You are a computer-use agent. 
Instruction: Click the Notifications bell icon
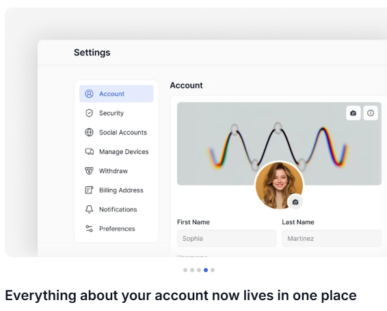tap(89, 209)
